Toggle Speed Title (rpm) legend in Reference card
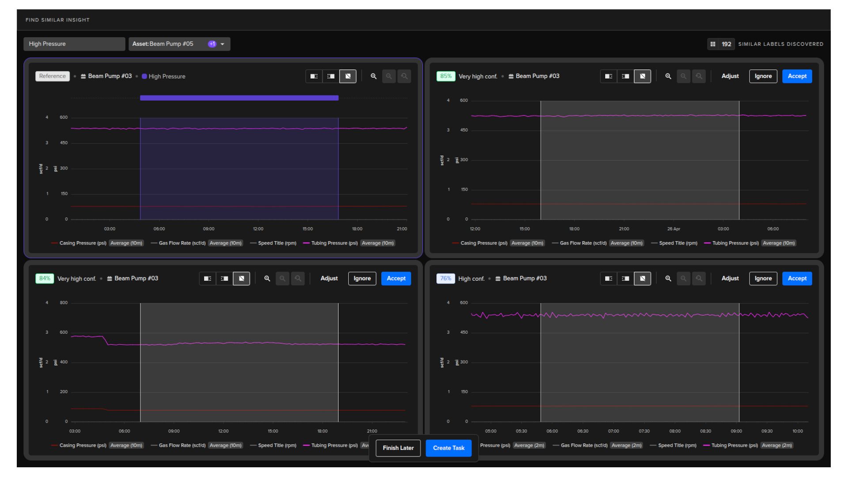Image resolution: width=848 pixels, height=477 pixels. click(273, 243)
